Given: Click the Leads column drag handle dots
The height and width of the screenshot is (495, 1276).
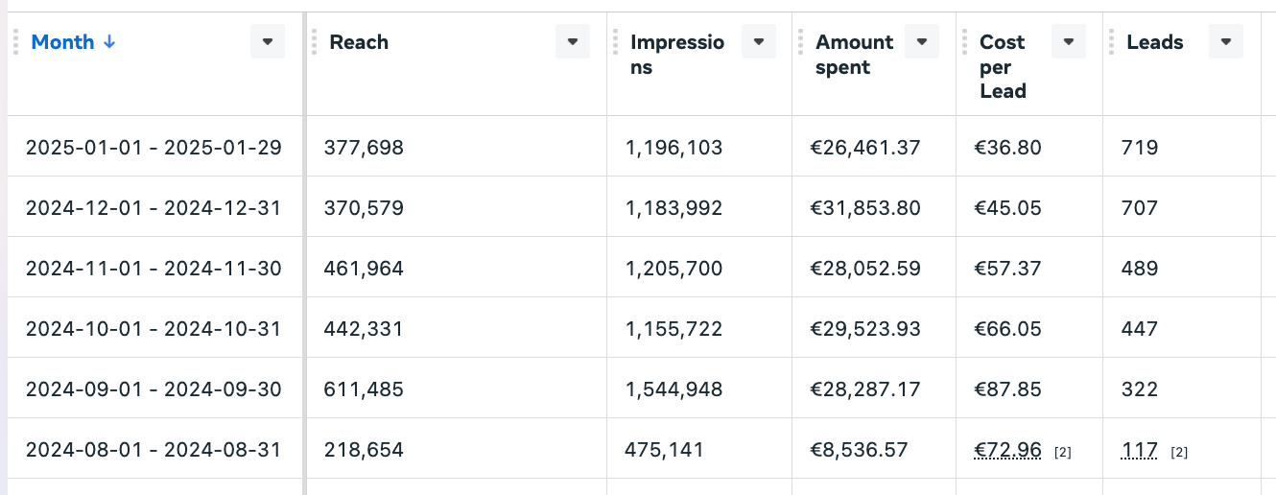Looking at the screenshot, I should pos(1111,42).
